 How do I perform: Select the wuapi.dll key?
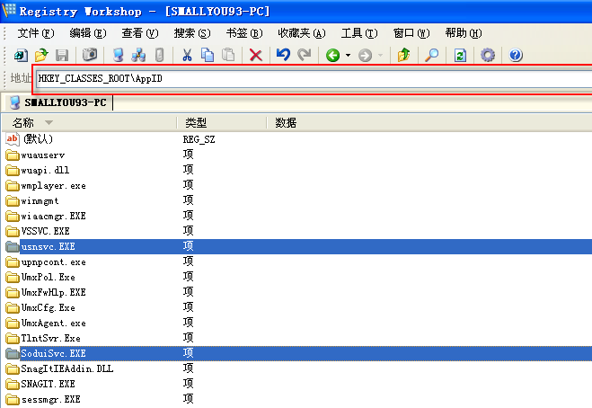click(x=45, y=171)
